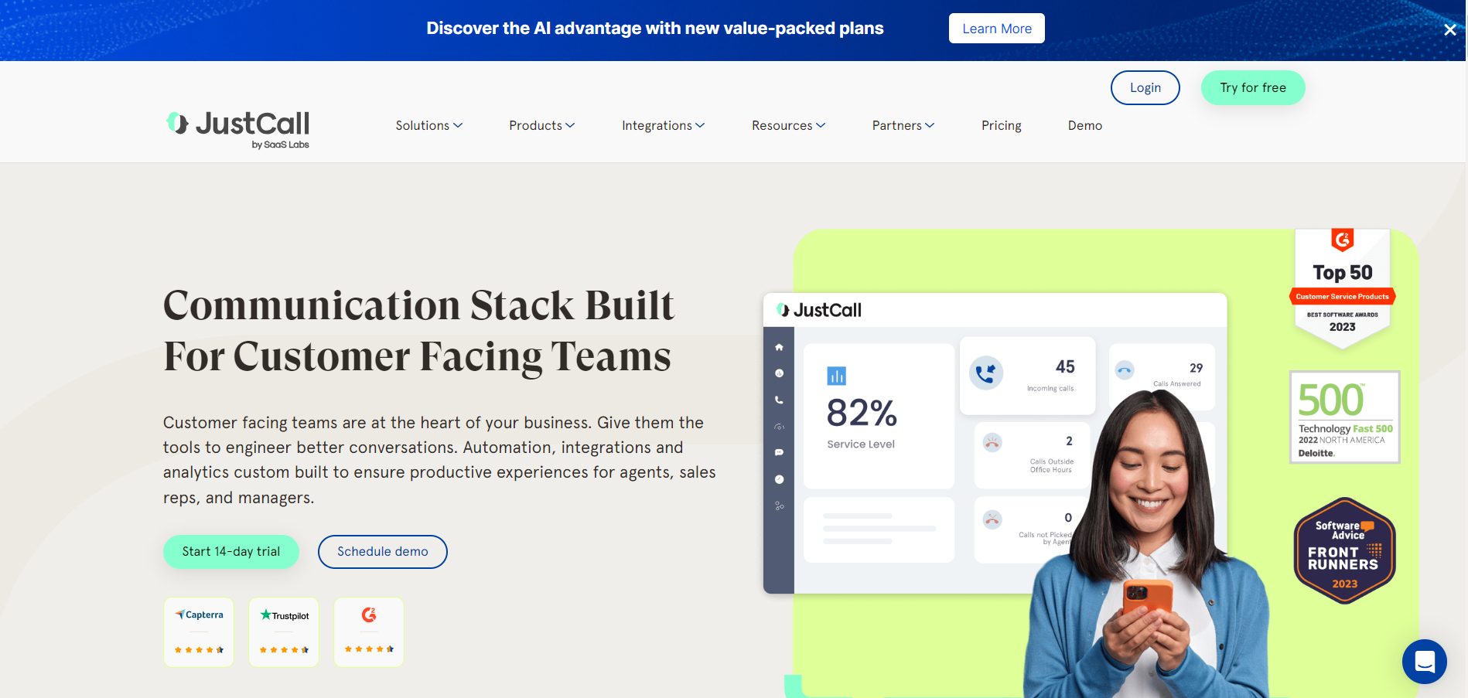The height and width of the screenshot is (698, 1468).
Task: Click the home icon in dashboard sidebar
Action: [x=779, y=347]
